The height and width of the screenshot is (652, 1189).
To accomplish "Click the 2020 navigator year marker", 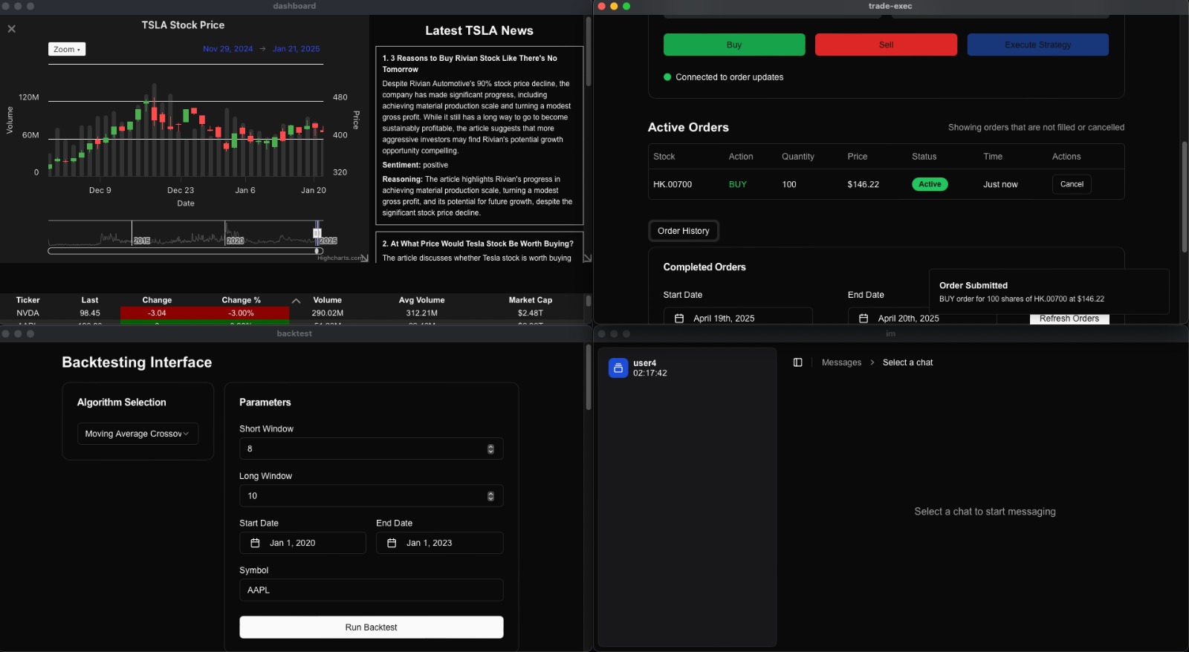I will pos(235,241).
